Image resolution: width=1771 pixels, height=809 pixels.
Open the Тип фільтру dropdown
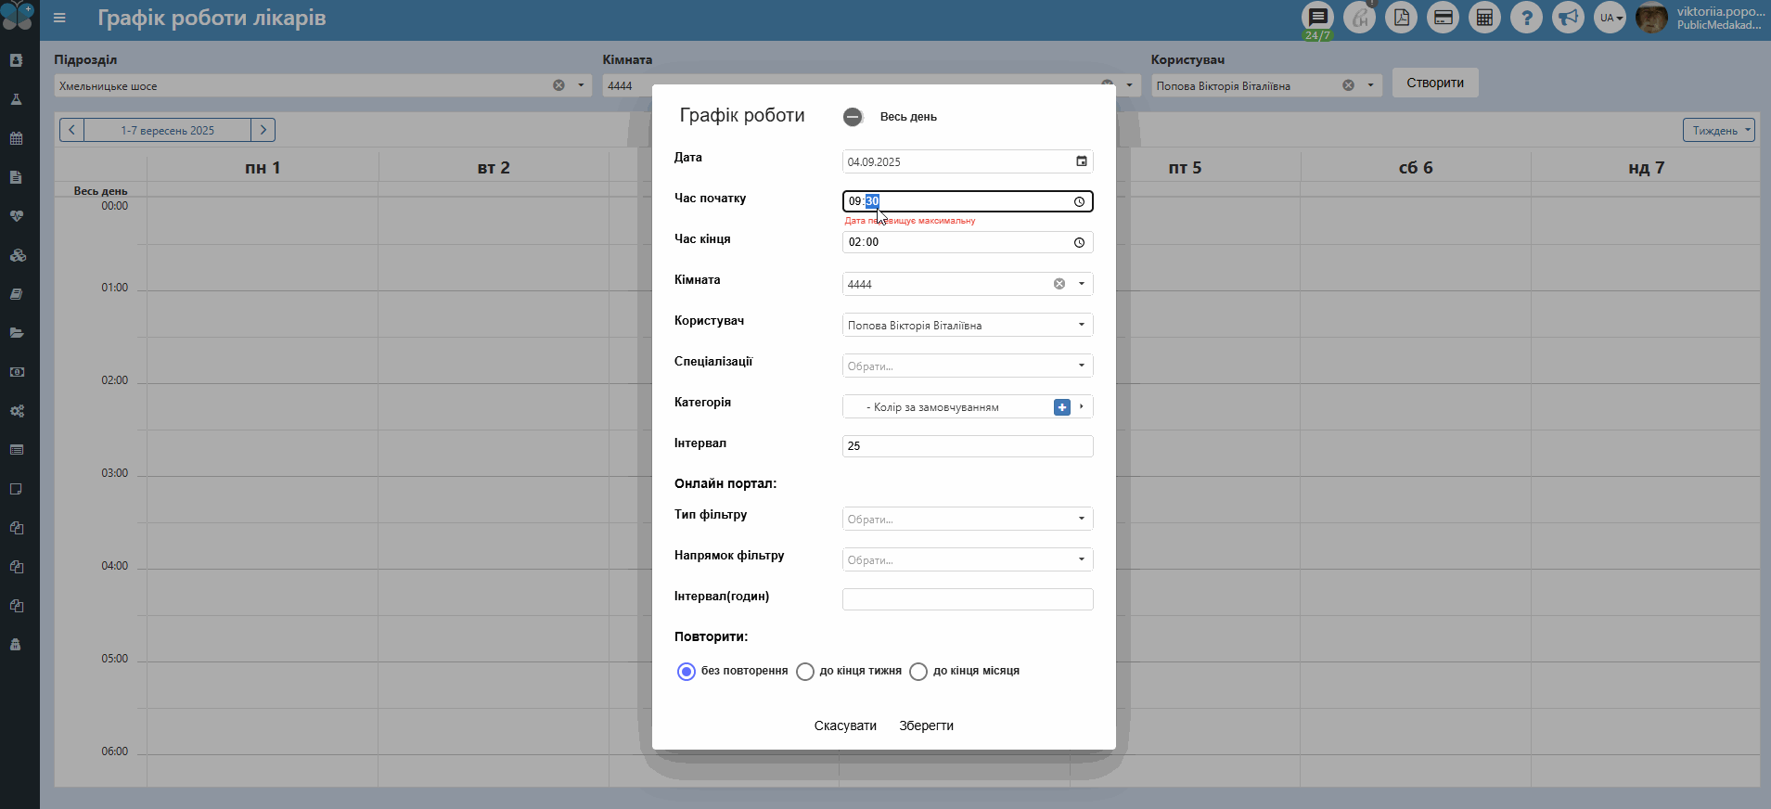[x=968, y=519]
